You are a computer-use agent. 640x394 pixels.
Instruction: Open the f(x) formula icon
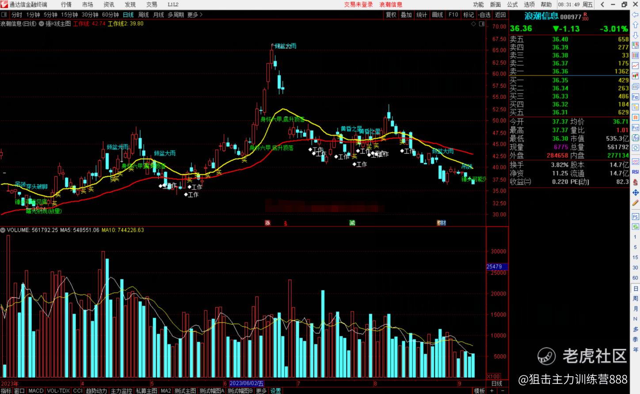[635, 137]
